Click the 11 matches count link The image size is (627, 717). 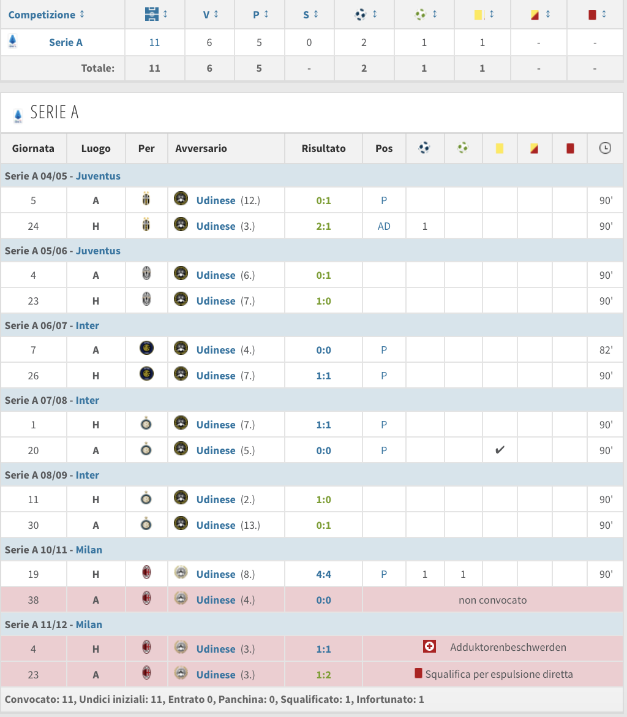[154, 42]
